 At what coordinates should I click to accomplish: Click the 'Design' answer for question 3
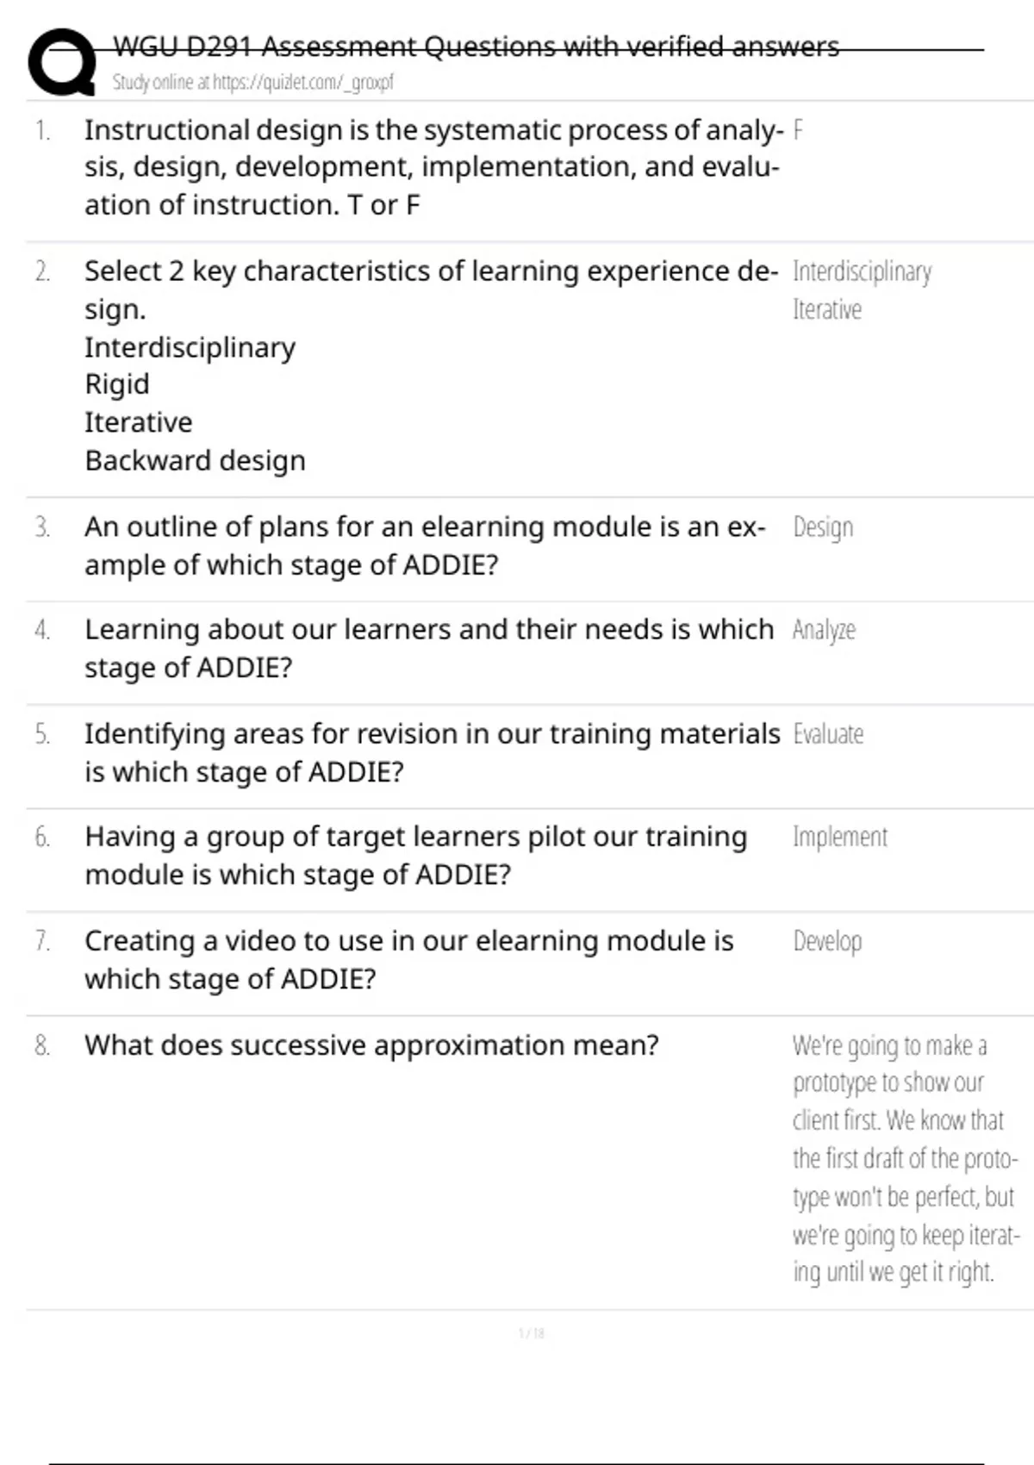pos(823,527)
